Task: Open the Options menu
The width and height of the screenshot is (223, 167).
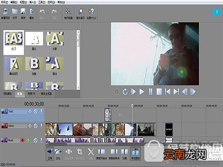Action: pyautogui.click(x=51, y=2)
